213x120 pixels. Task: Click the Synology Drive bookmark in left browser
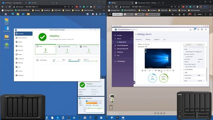pyautogui.click(x=8, y=10)
